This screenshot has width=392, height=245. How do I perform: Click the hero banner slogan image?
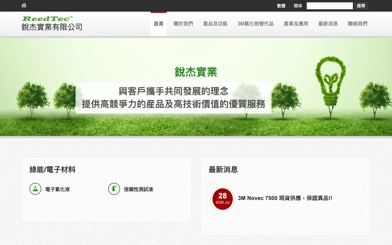[x=174, y=98]
